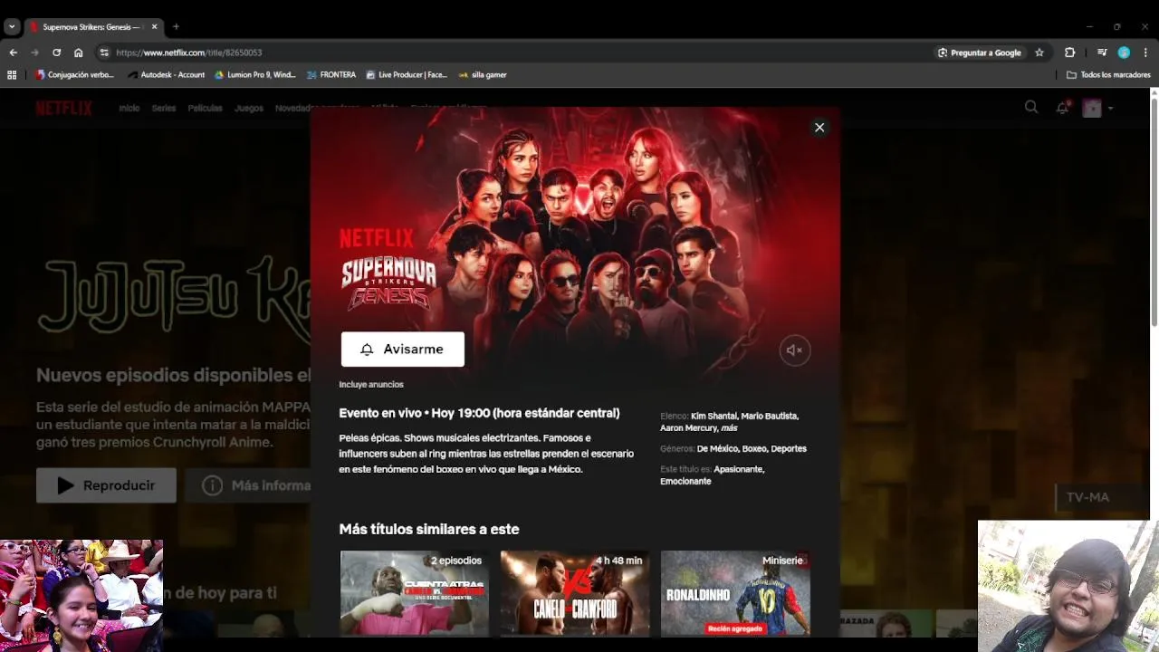1159x652 pixels.
Task: Open the Lumion Pro 9 bookmark
Action: pyautogui.click(x=255, y=75)
